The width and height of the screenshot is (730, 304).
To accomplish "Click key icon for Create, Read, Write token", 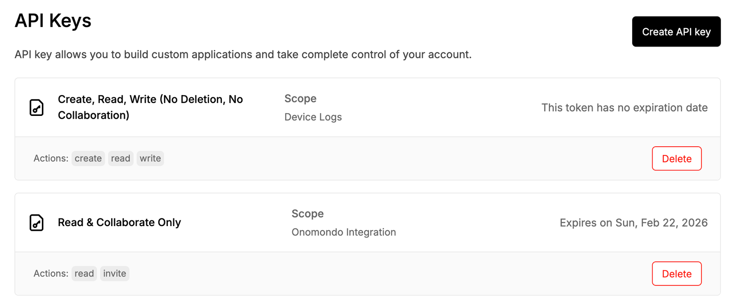I will click(37, 107).
